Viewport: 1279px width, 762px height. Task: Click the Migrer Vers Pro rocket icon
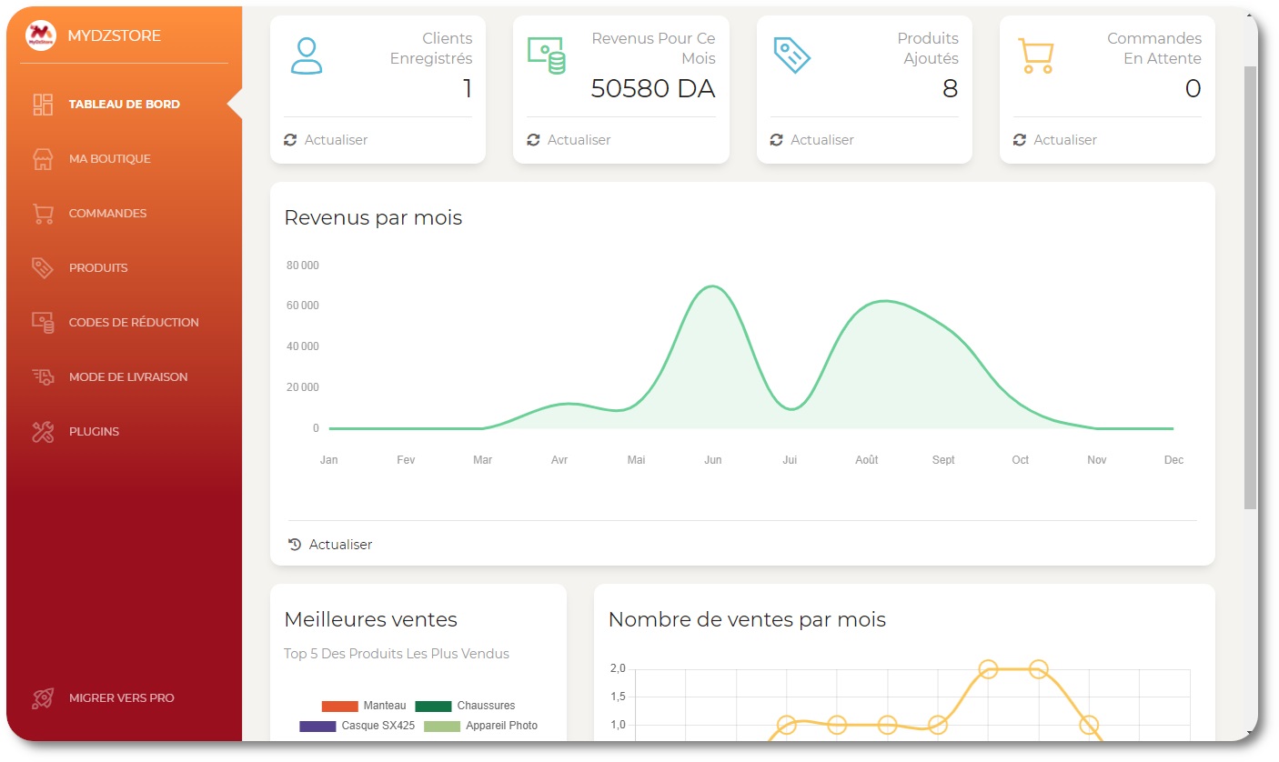pyautogui.click(x=42, y=697)
